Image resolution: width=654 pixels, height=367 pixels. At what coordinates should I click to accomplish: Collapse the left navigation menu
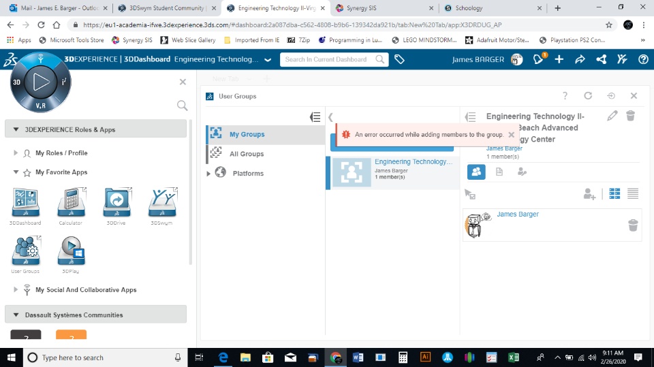(315, 117)
